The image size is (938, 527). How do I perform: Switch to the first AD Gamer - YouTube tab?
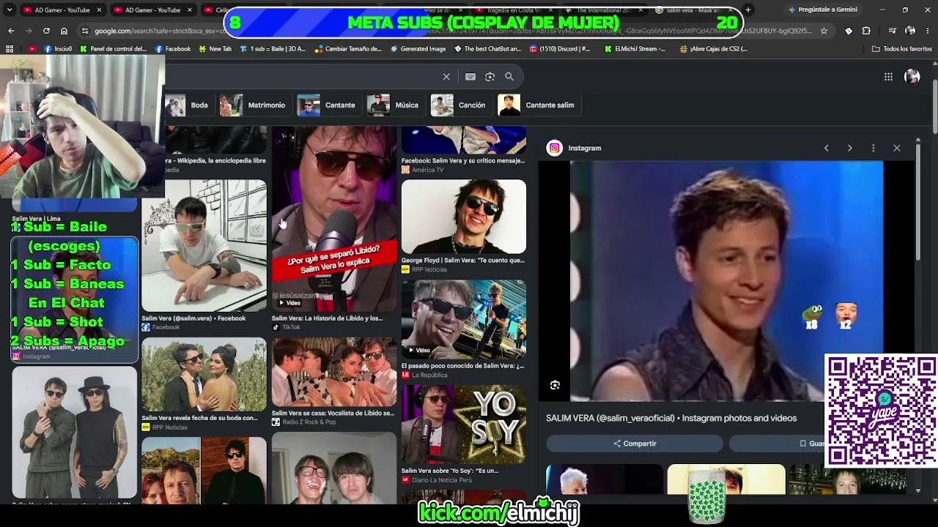62,10
